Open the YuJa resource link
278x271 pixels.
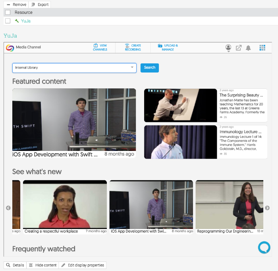(x=26, y=21)
